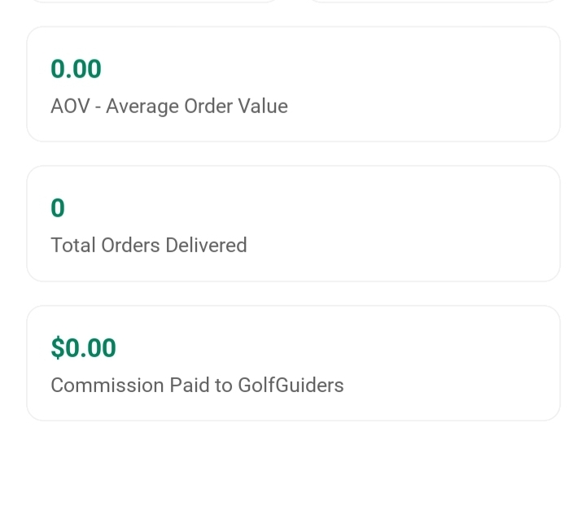The image size is (586, 519).
Task: Click the blank right side of AOV card
Action: tap(456, 85)
